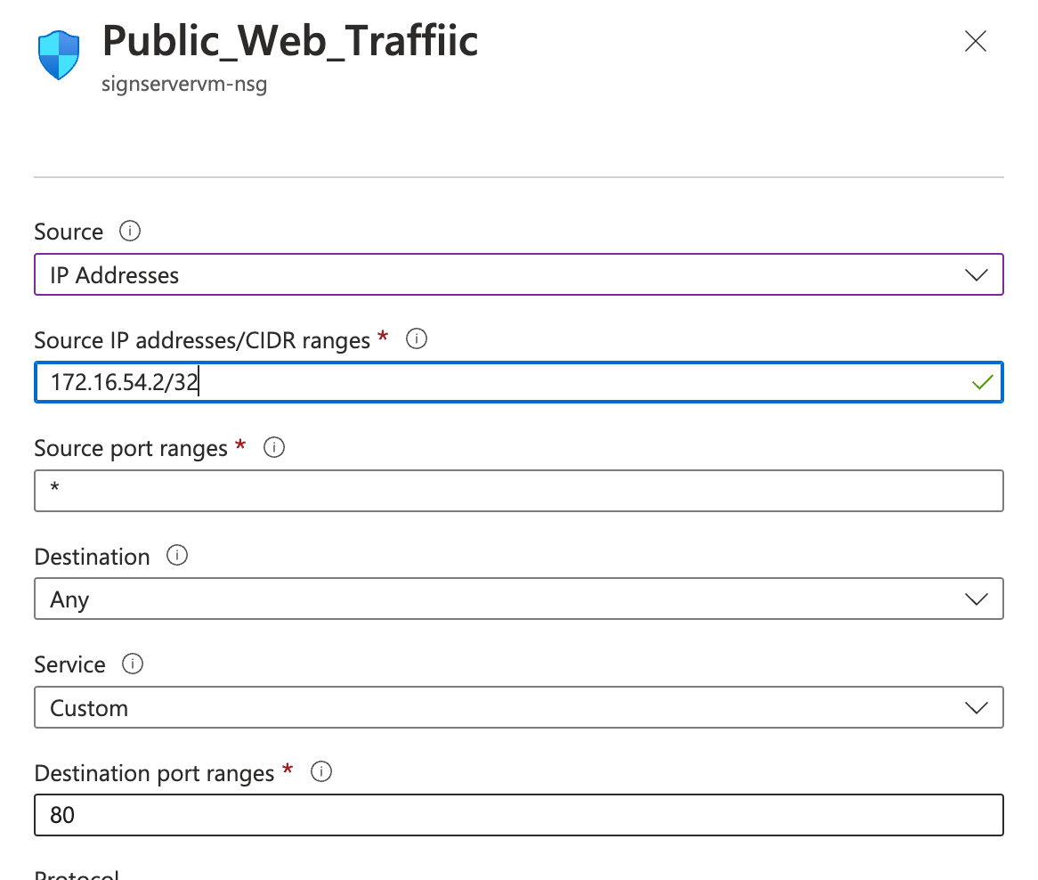Click the Source port ranges label

(131, 448)
